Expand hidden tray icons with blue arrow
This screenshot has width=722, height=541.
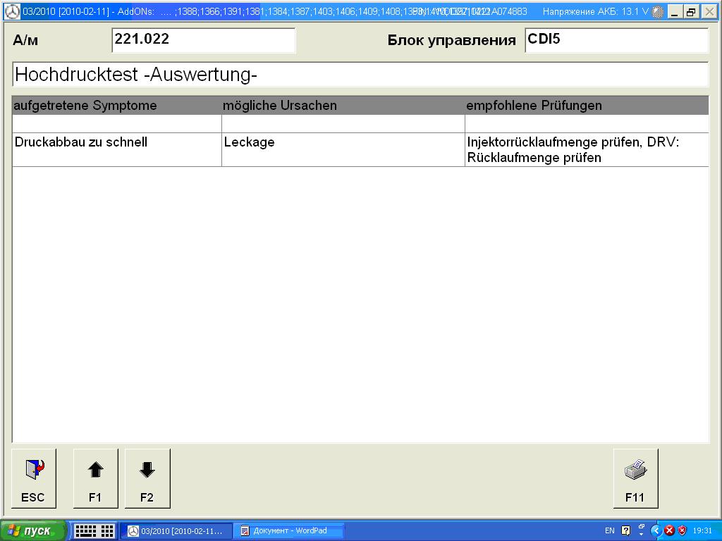click(x=656, y=530)
